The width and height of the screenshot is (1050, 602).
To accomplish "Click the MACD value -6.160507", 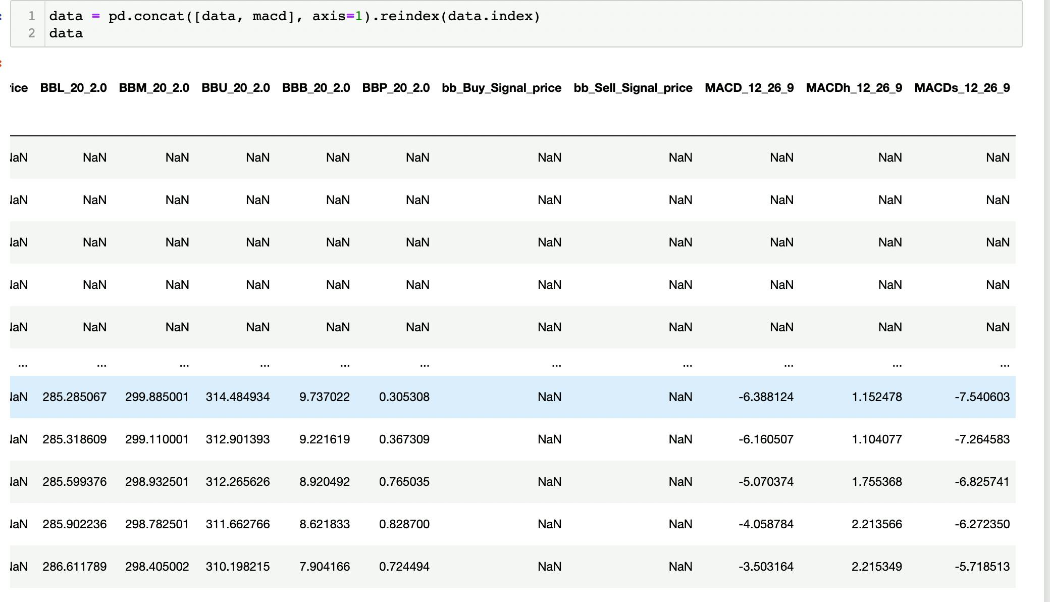I will point(766,439).
